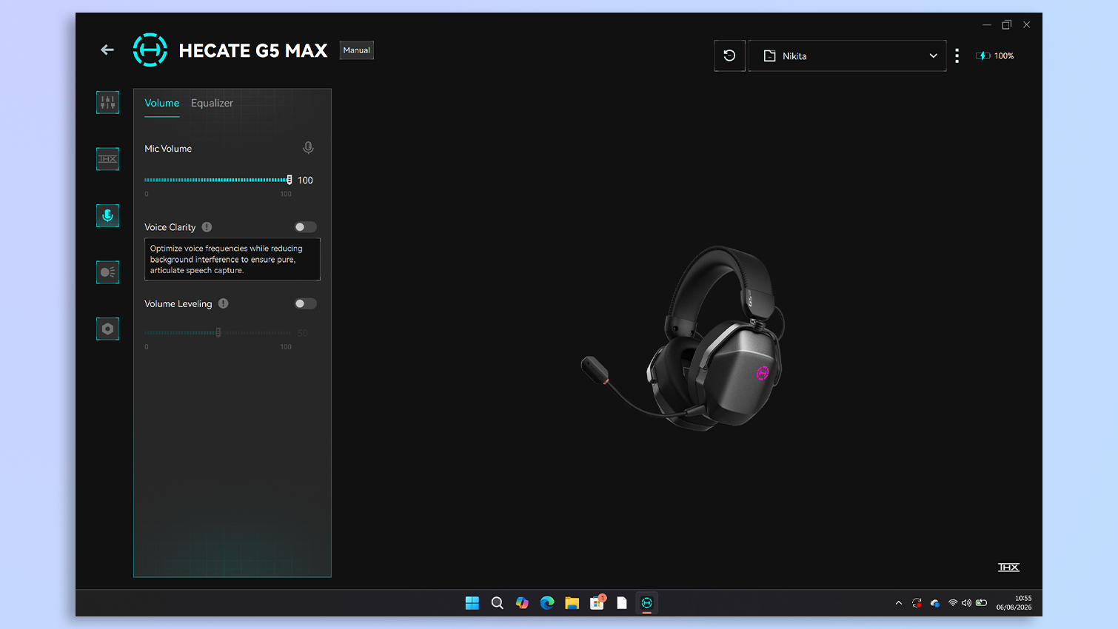The image size is (1118, 629).
Task: Switch to the Equalizer tab
Action: pyautogui.click(x=212, y=103)
